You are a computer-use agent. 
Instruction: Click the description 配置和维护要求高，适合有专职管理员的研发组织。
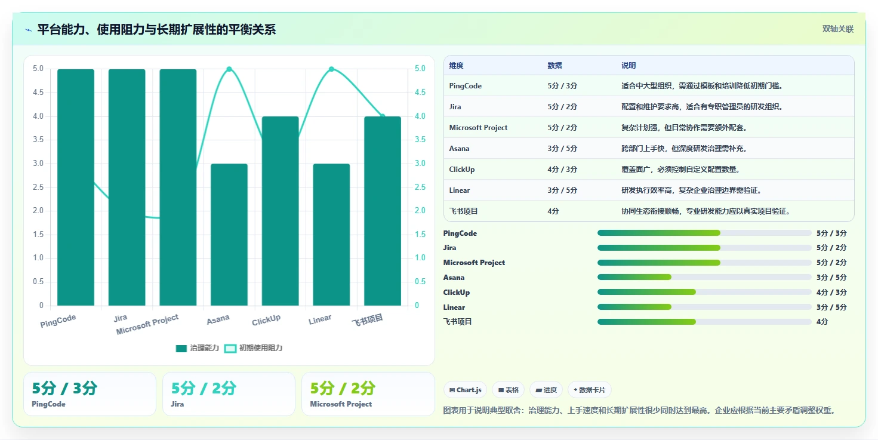702,107
